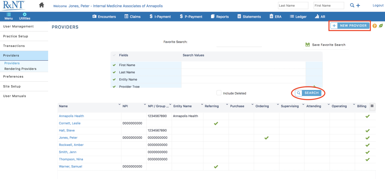Click the green leaf icon
This screenshot has width=385, height=179.
tap(381, 25)
